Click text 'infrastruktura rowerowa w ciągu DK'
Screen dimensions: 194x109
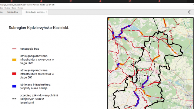coord(37,76)
